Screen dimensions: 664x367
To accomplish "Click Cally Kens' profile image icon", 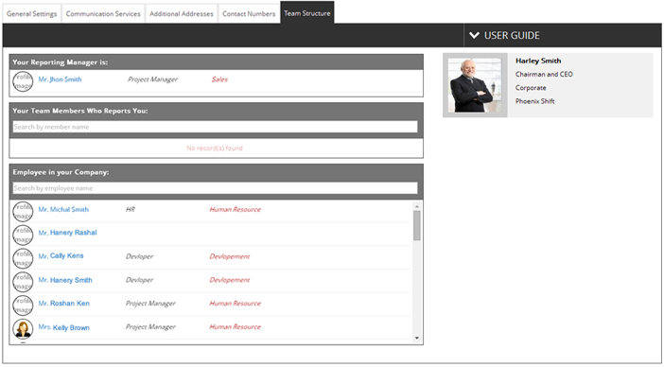I will click(23, 258).
